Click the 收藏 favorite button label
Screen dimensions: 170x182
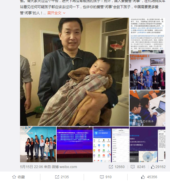tap(21, 177)
